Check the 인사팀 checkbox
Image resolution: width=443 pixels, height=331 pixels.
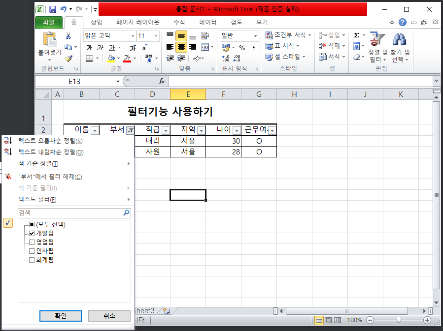tap(32, 251)
